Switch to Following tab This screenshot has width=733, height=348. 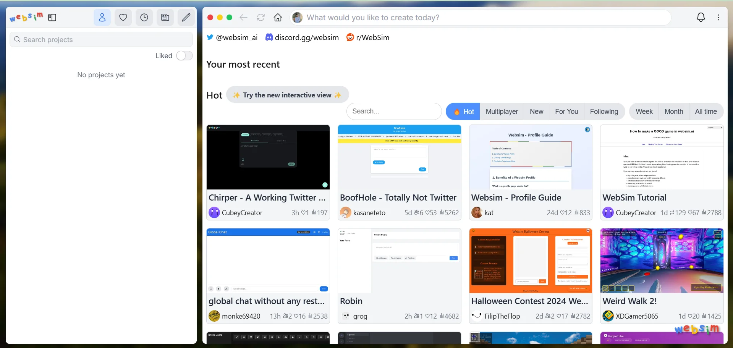(x=604, y=112)
